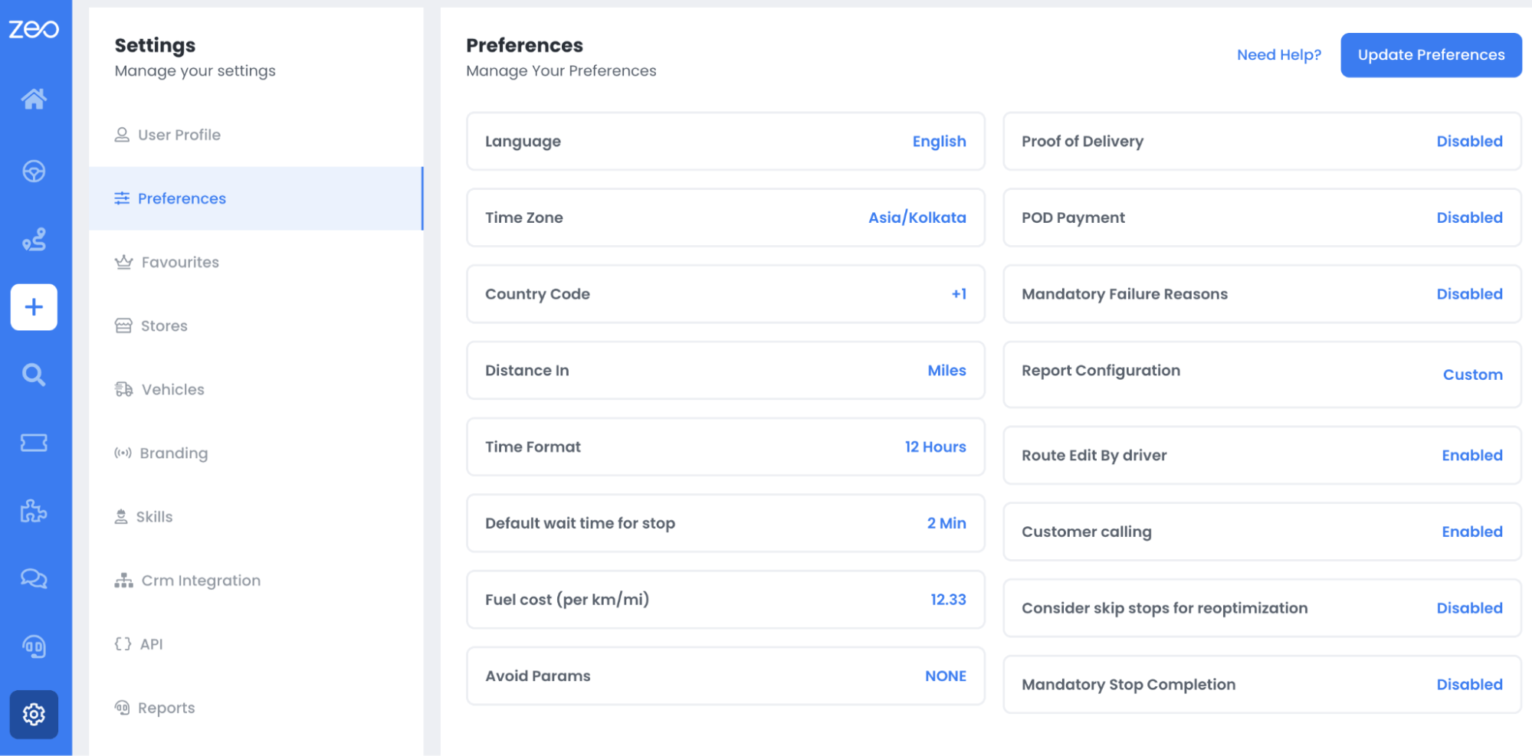Image resolution: width=1532 pixels, height=756 pixels.
Task: Toggle POD Payment Disabled
Action: 1469,218
